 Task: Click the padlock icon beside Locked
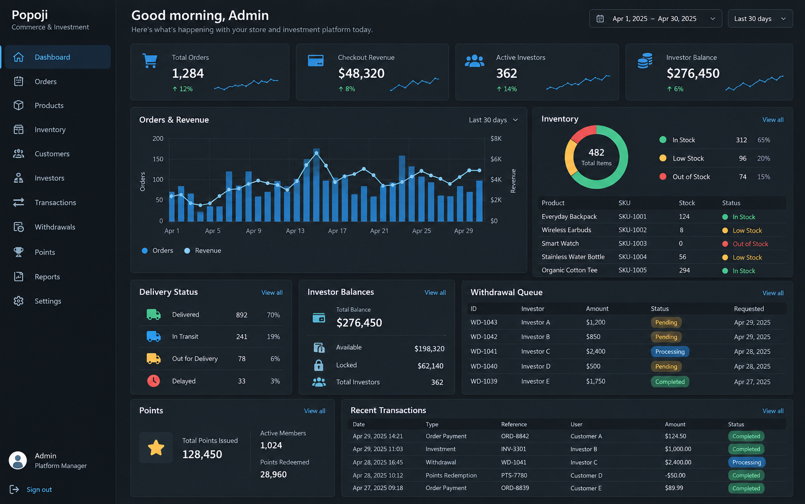tap(319, 365)
